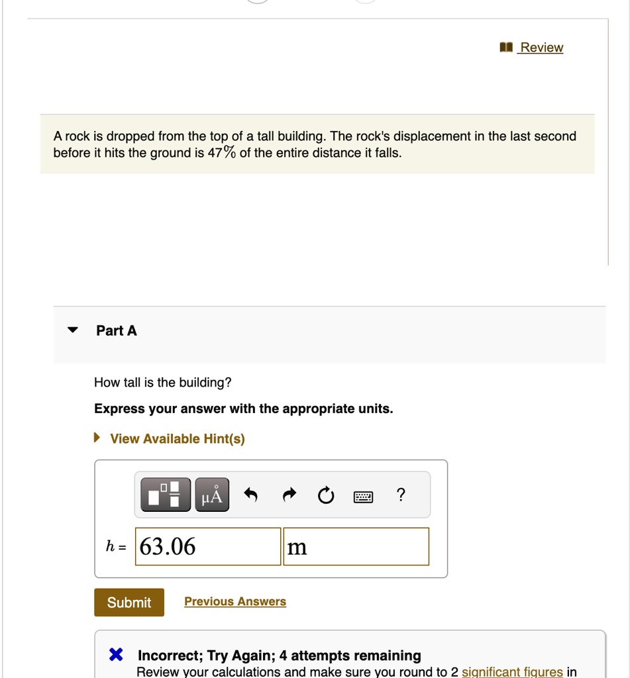
Task: Submit the answer
Action: (x=129, y=602)
